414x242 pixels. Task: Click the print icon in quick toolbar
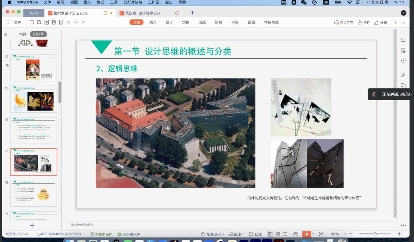pyautogui.click(x=54, y=22)
